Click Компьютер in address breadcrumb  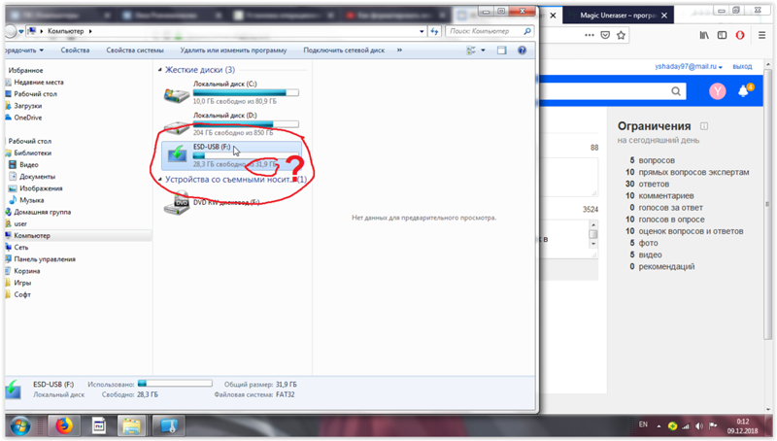(65, 31)
